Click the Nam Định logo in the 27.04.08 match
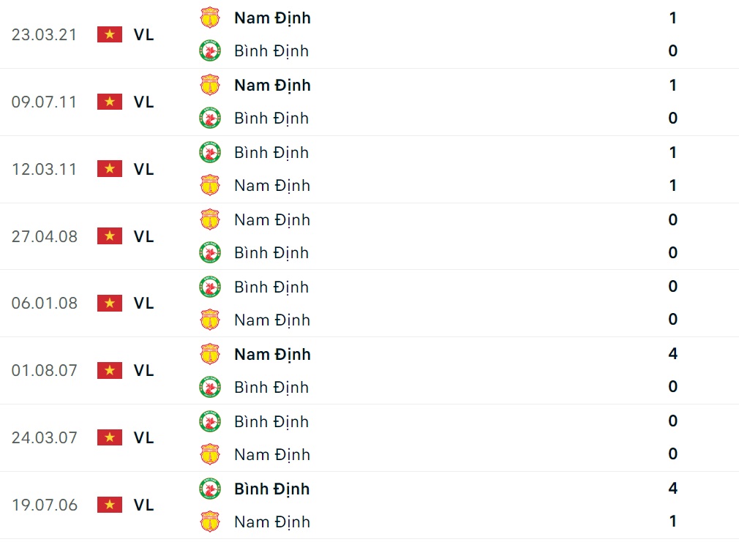This screenshot has width=739, height=542. [x=210, y=219]
